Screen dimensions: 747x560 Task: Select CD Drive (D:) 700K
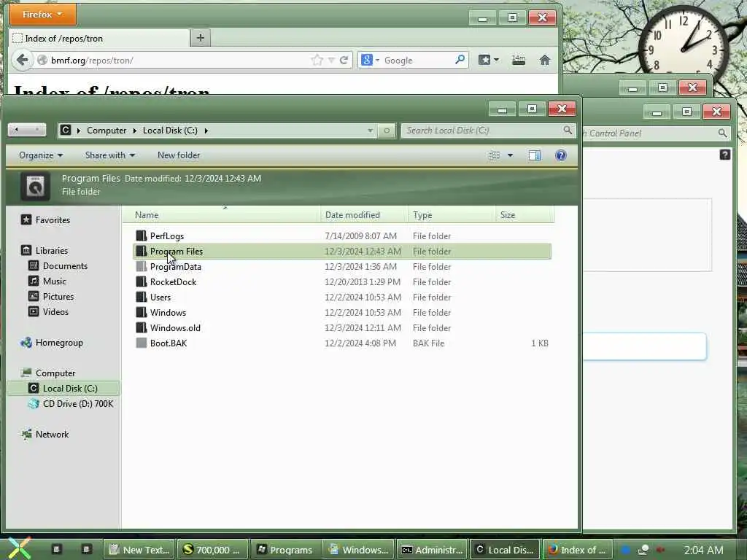78,404
